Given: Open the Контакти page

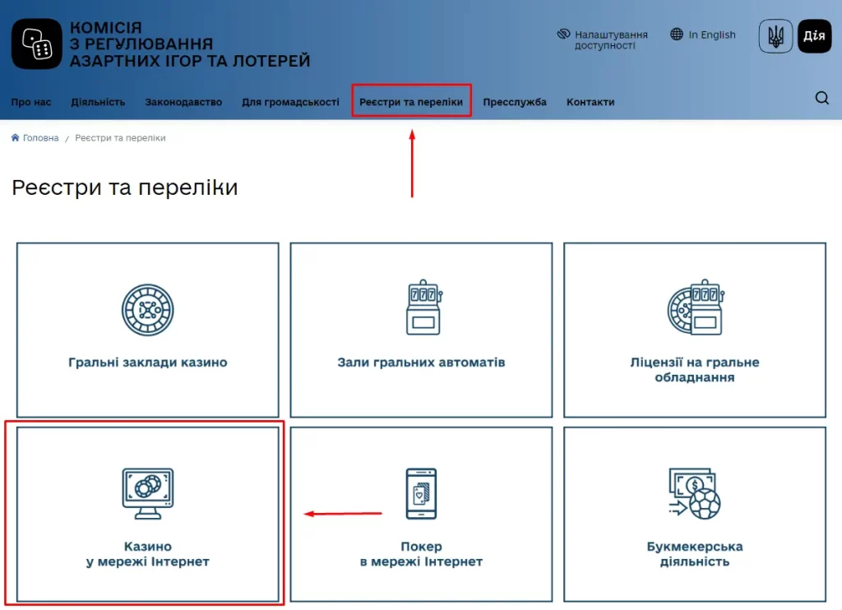Looking at the screenshot, I should pos(590,102).
